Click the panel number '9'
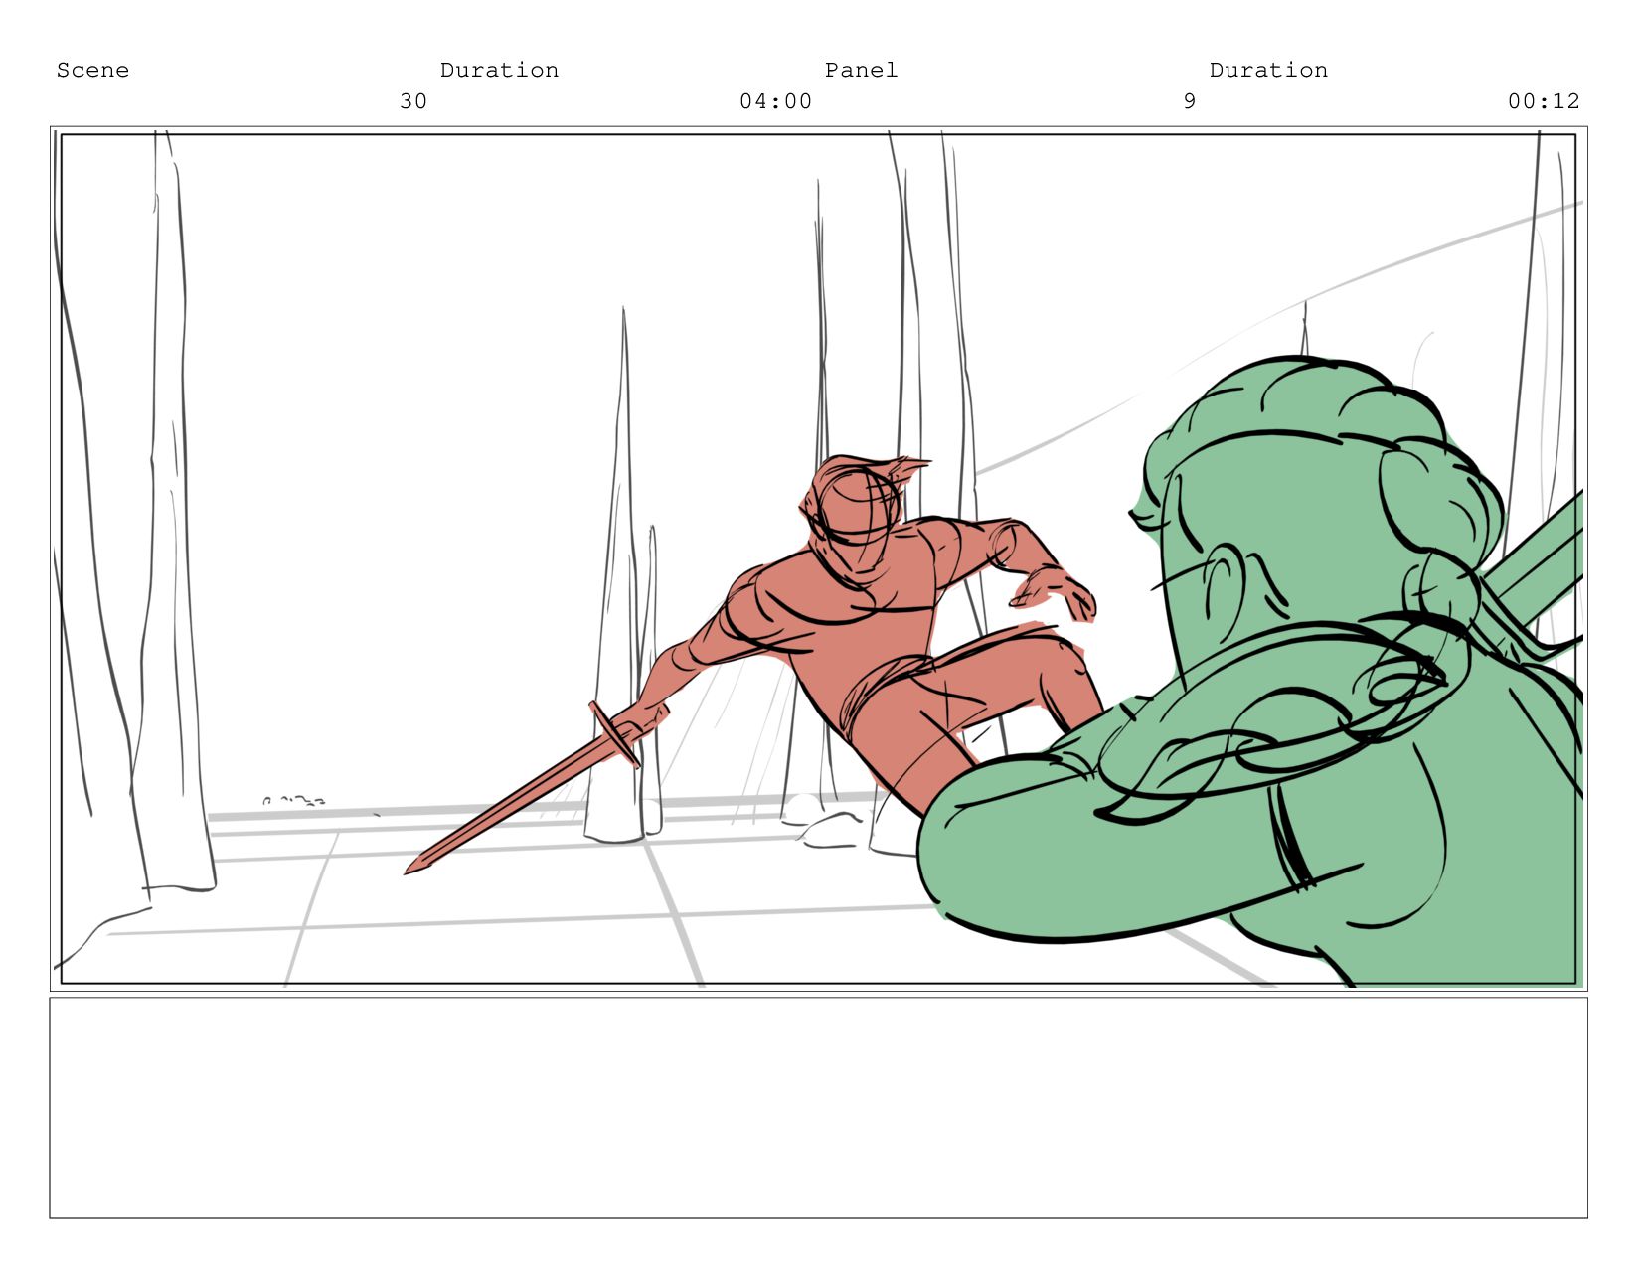The height and width of the screenshot is (1268, 1638). (x=1190, y=101)
